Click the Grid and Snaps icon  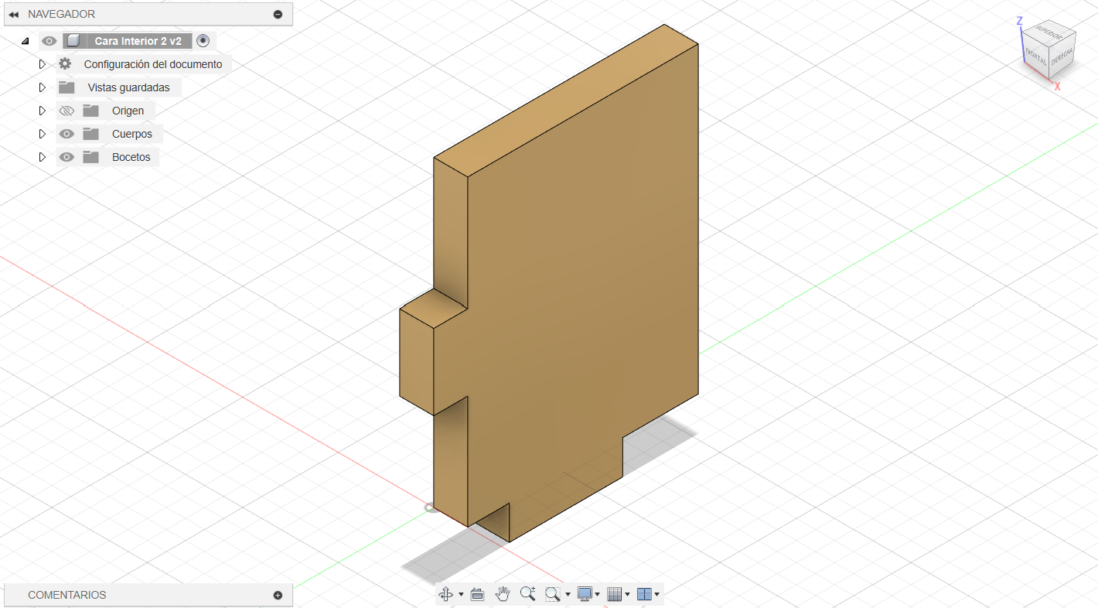pos(615,594)
